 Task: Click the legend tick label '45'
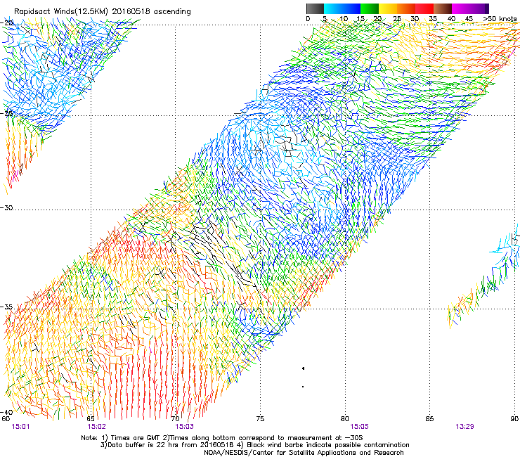pyautogui.click(x=469, y=19)
